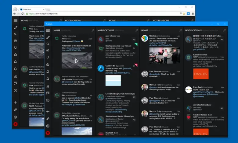Open @Fusionfan45 mention in crab combat tweet
The image size is (238, 143).
(x=67, y=82)
